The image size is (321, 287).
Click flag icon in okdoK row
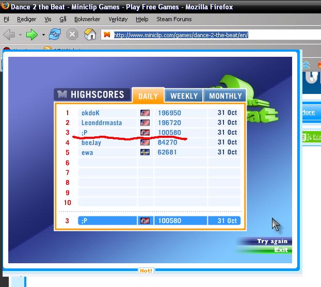[x=145, y=113]
